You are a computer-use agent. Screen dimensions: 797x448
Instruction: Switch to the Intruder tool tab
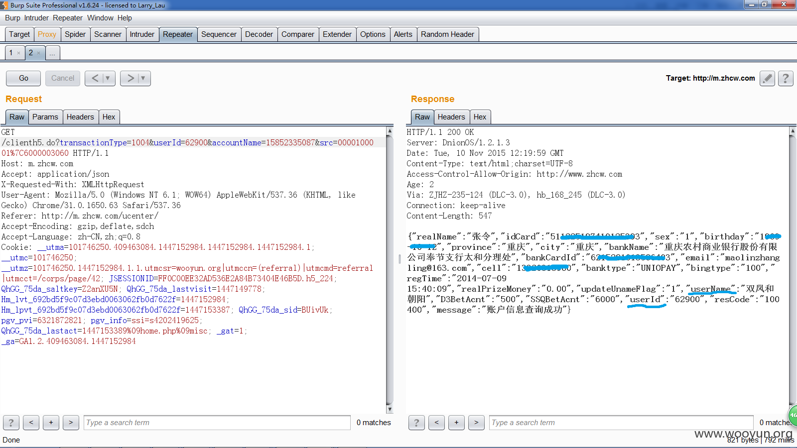coord(142,34)
